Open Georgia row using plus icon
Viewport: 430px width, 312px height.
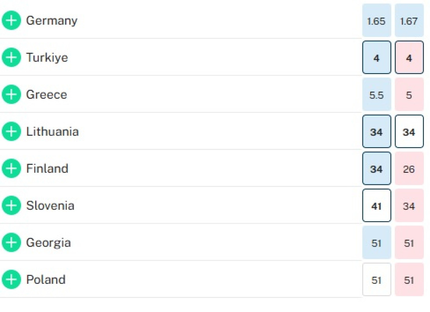[x=11, y=242]
